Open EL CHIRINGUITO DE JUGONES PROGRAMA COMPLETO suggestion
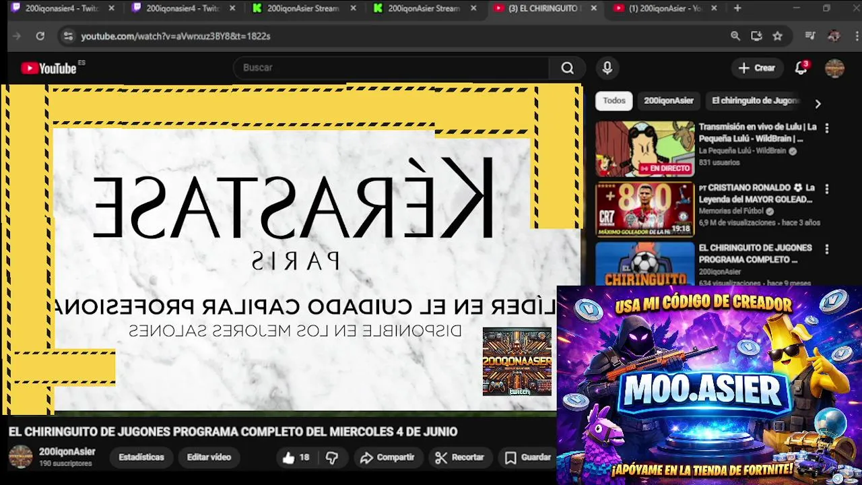The image size is (862, 485). pos(755,254)
